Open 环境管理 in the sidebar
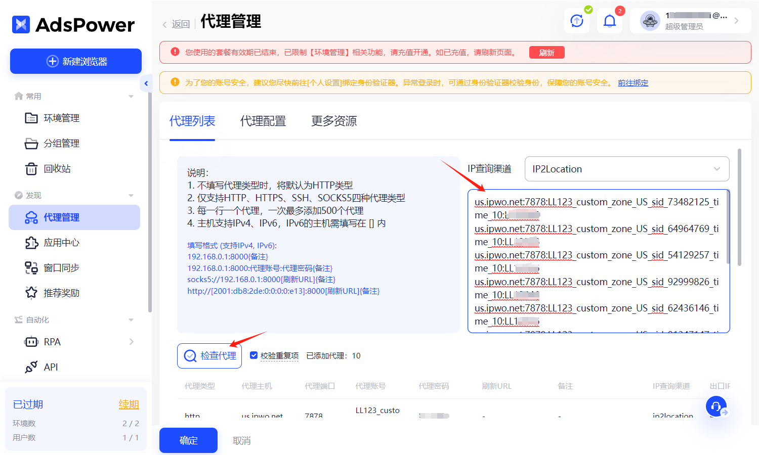Screen dimensions: 759x455 74,118
